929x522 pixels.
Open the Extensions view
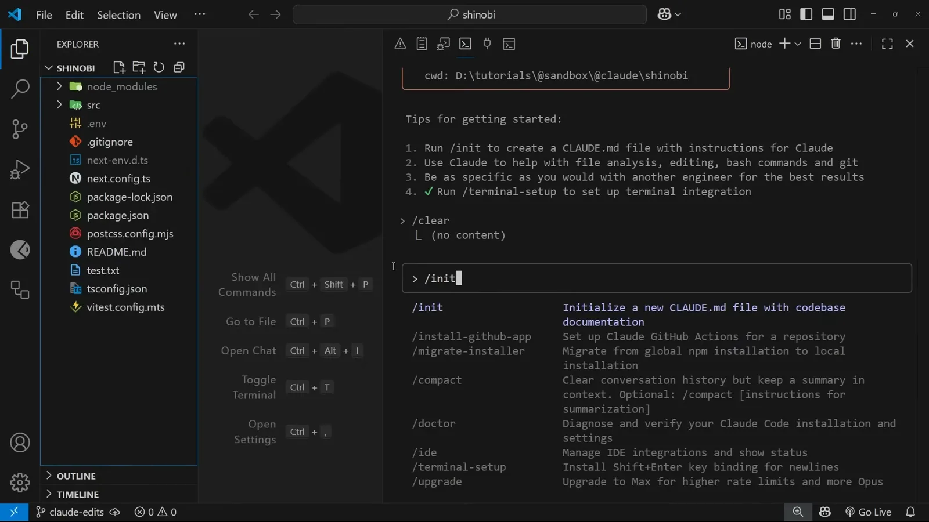tap(20, 209)
